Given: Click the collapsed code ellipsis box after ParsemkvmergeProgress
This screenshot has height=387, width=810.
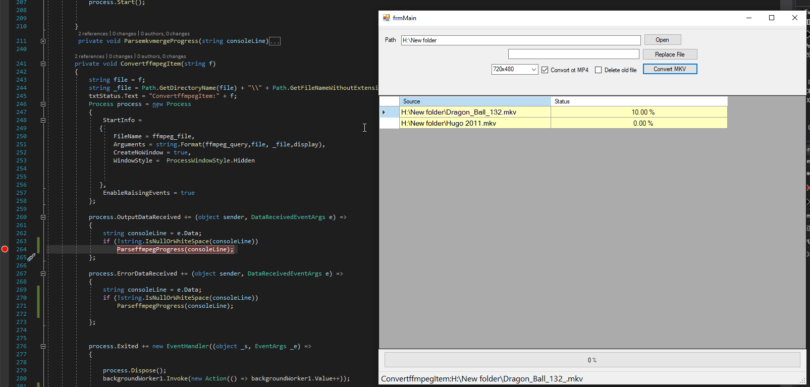Looking at the screenshot, I should tap(275, 41).
